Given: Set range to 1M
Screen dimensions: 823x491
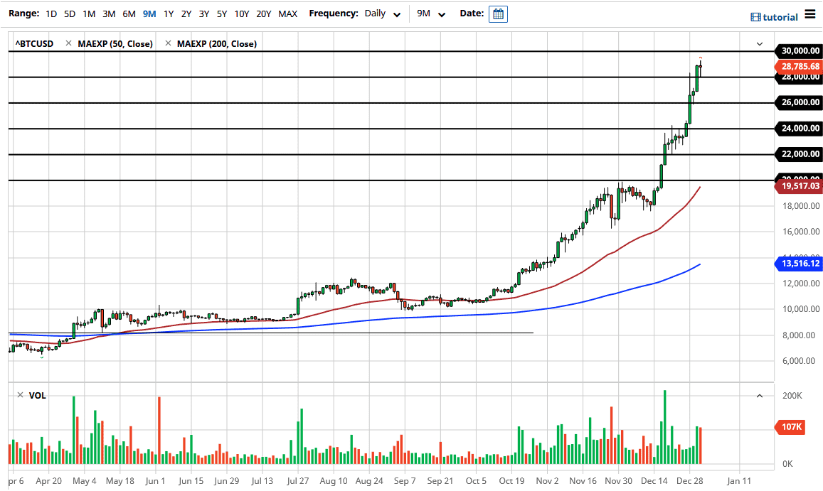Looking at the screenshot, I should click(x=89, y=14).
